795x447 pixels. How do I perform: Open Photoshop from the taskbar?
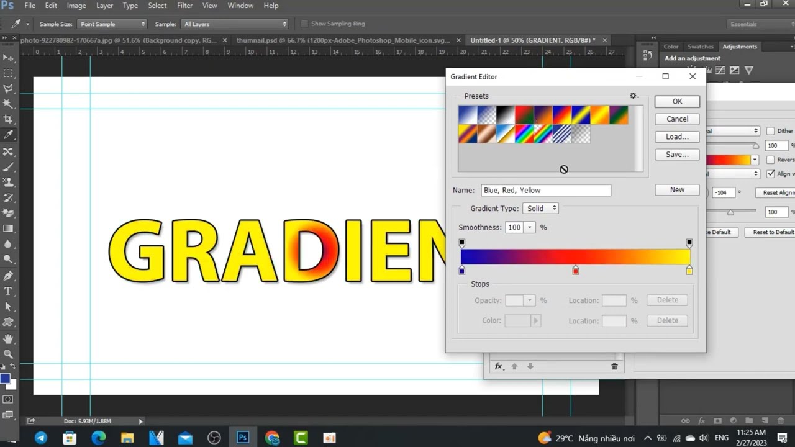click(x=243, y=438)
